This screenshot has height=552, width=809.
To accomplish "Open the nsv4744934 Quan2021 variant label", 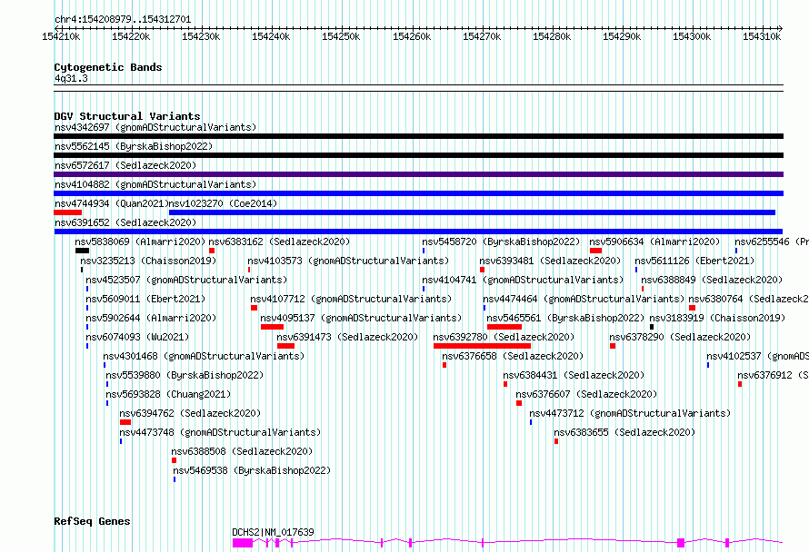I will coord(112,203).
